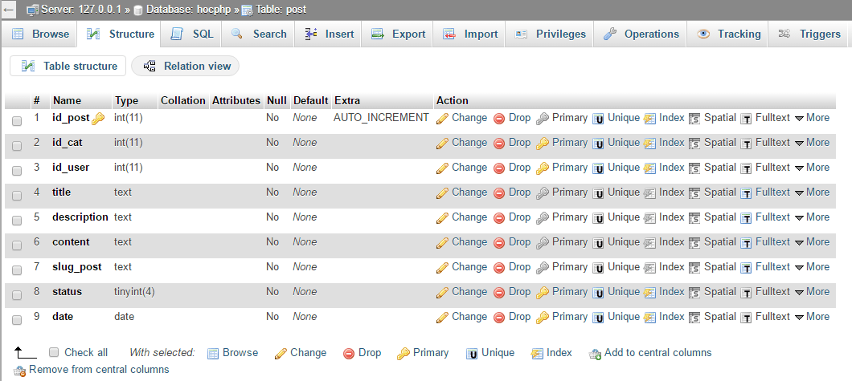Click Remove from central columns link
852x381 pixels.
[x=99, y=370]
